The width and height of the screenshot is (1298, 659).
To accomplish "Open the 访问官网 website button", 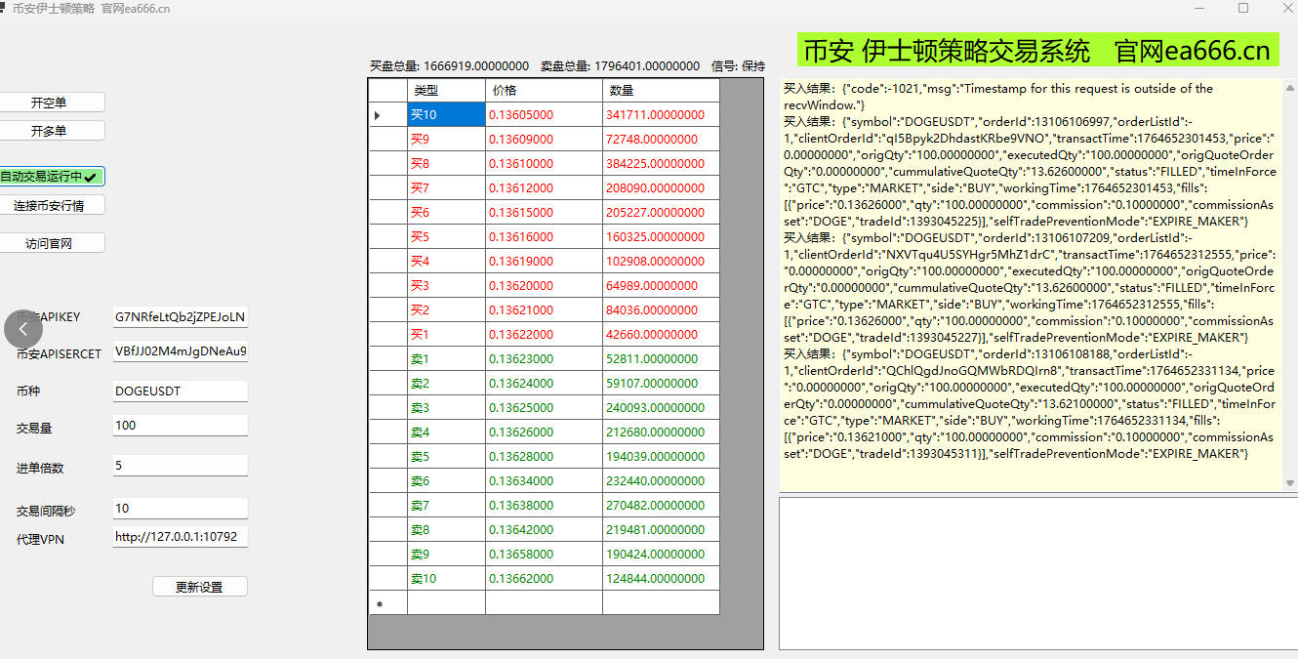I will click(51, 243).
